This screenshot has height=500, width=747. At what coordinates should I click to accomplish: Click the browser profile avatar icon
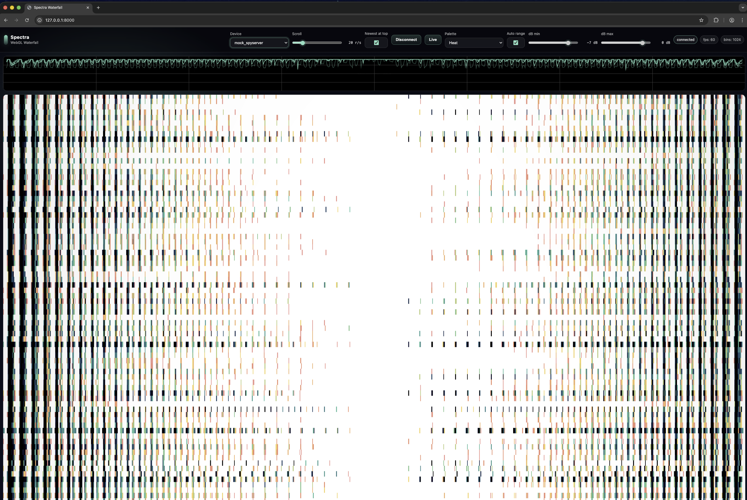[x=731, y=20]
